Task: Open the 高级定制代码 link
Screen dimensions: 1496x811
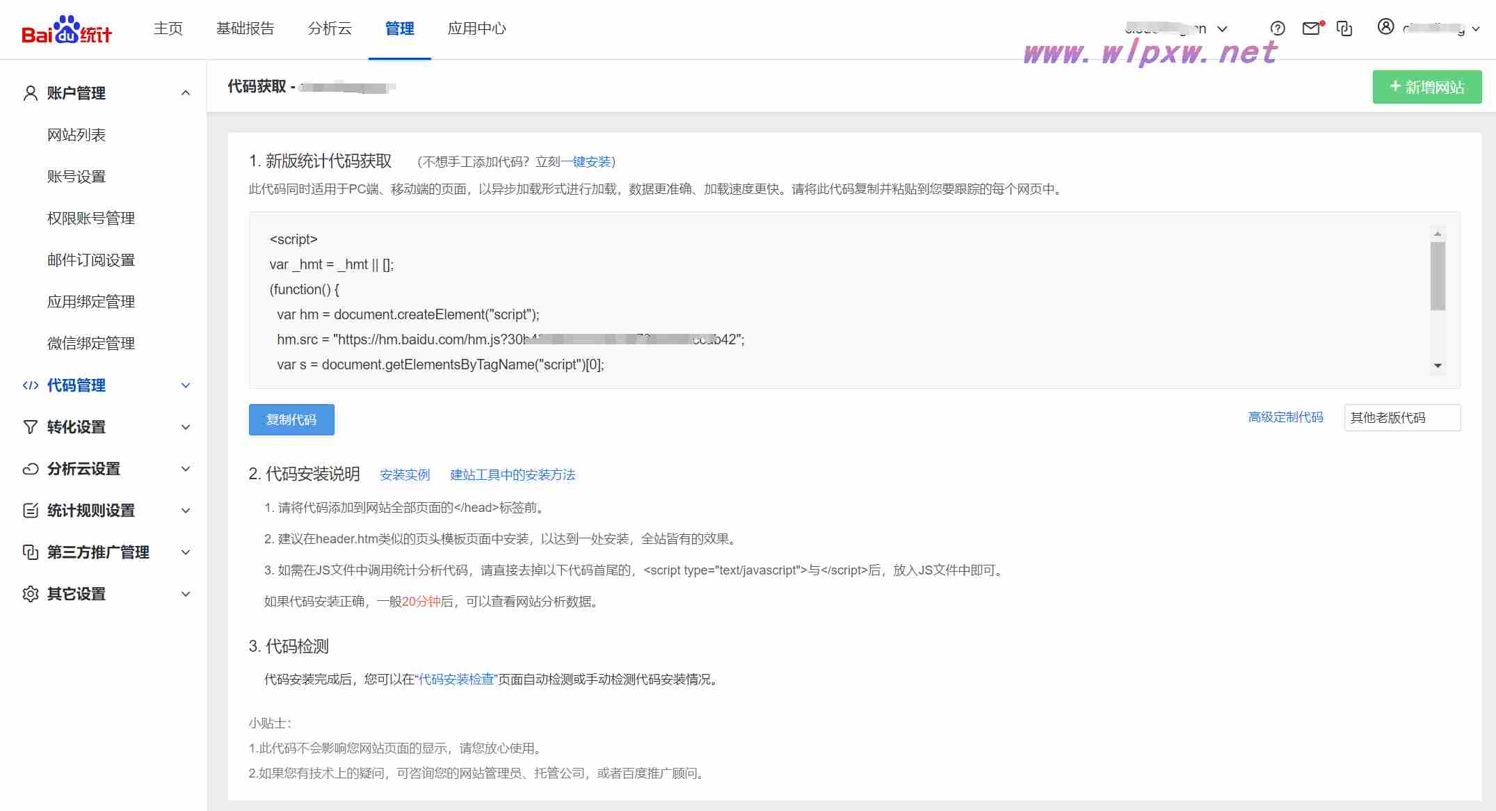Action: pyautogui.click(x=1286, y=417)
